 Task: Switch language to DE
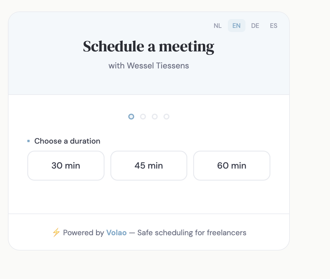(x=255, y=26)
